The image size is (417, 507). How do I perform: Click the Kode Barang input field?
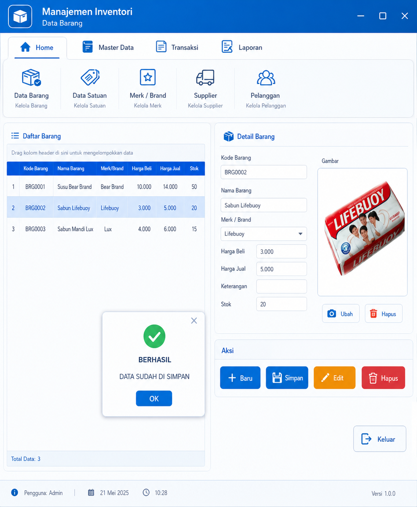pos(264,172)
